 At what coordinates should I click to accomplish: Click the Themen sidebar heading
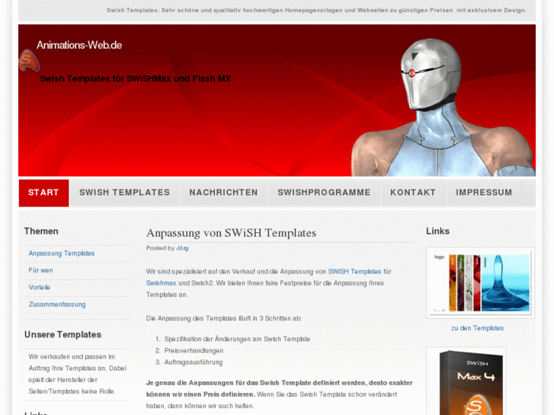[x=41, y=231]
